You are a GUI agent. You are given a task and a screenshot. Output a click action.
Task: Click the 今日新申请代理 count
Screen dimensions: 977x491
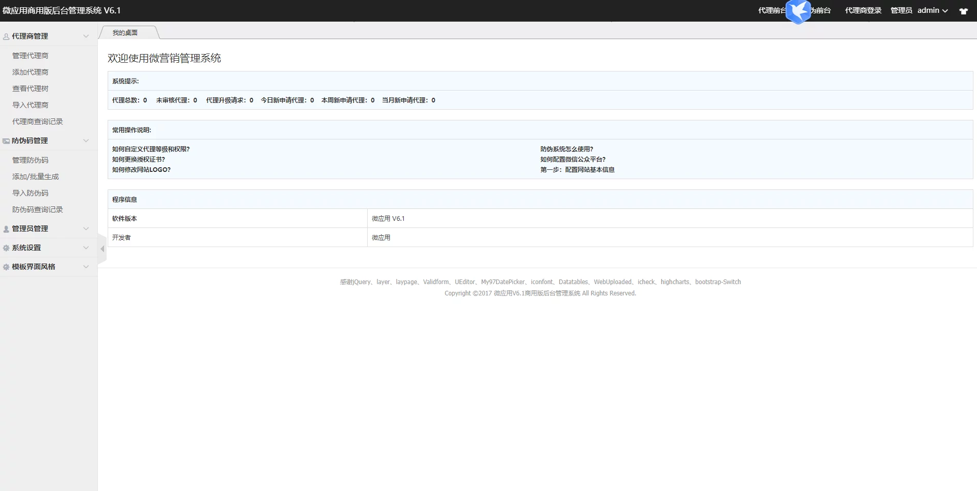click(x=287, y=100)
